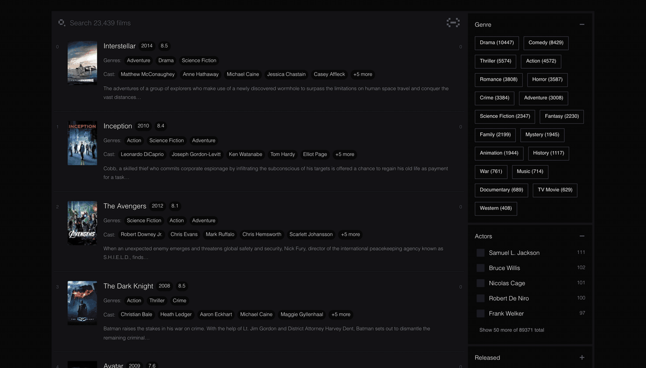Viewport: 646px width, 368px height.
Task: Click Leonardo DiCaprio cast tag
Action: pos(142,154)
